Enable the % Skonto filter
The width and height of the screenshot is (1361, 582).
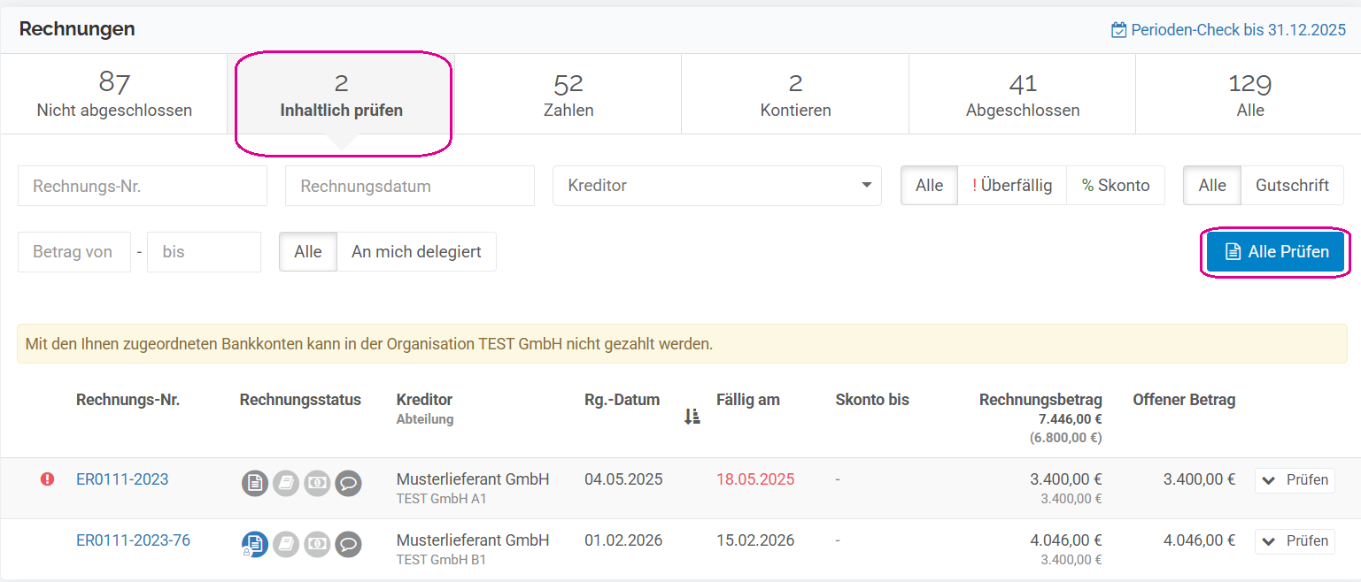tap(1116, 186)
